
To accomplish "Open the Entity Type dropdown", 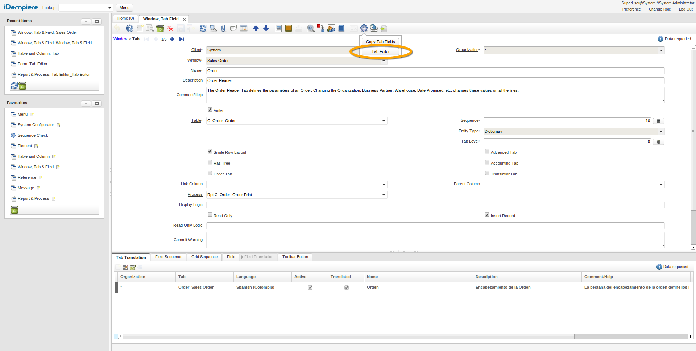I will (661, 132).
